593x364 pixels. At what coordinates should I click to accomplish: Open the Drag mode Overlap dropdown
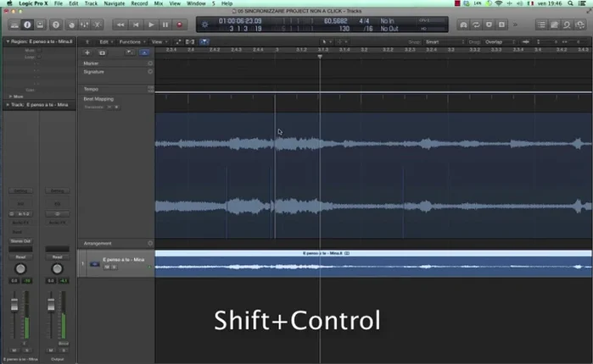(x=500, y=41)
